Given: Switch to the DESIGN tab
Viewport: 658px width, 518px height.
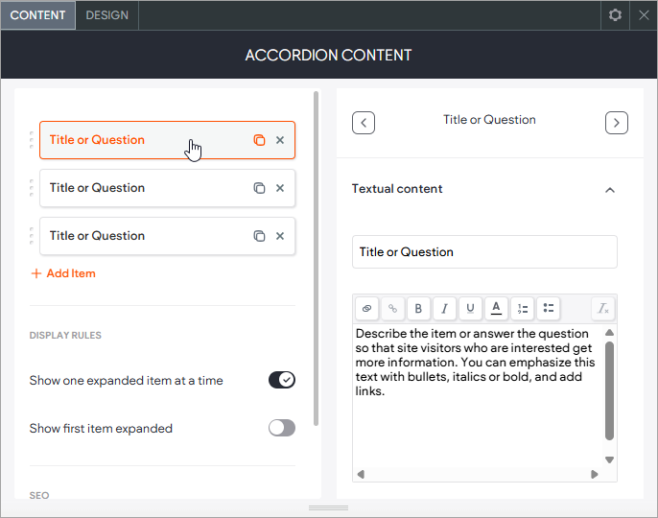Looking at the screenshot, I should (106, 15).
